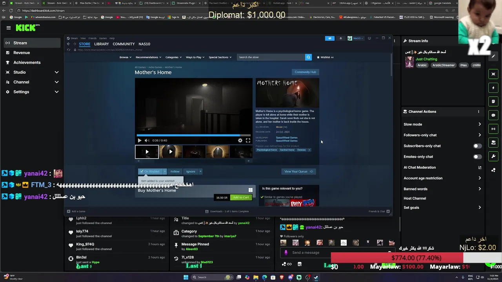Viewport: 502px width, 282px height.
Task: Open the Ignore options dropdown arrow
Action: [200, 172]
